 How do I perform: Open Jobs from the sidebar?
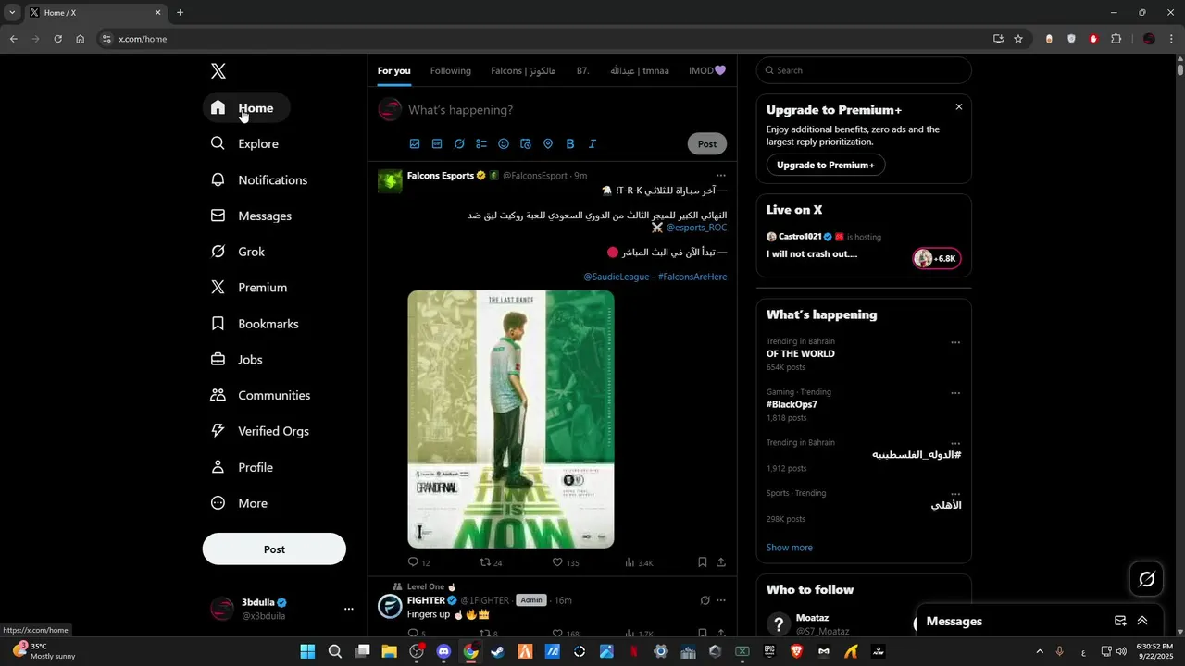click(237, 359)
